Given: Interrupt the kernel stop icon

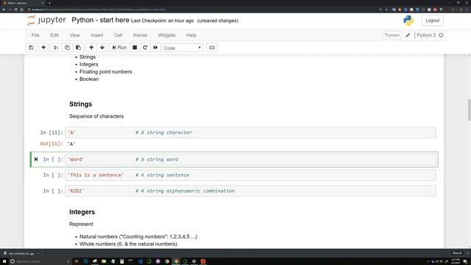Looking at the screenshot, I should 135,47.
